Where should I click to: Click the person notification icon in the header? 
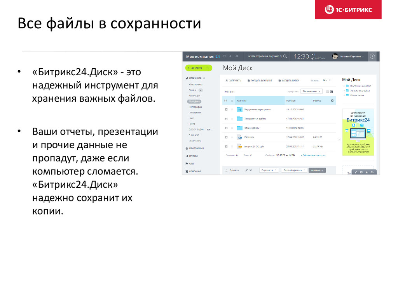230,56
